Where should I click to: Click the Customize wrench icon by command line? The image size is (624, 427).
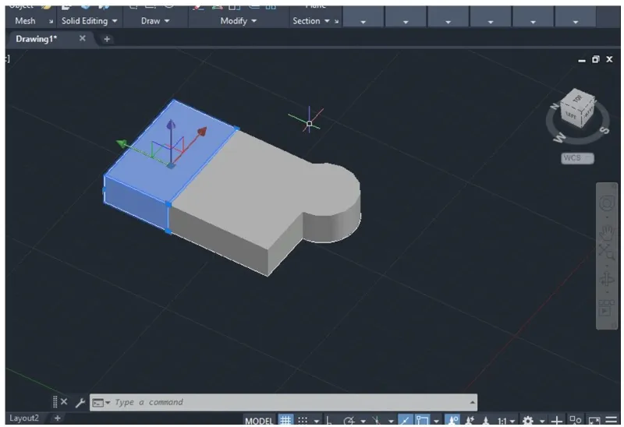pos(80,402)
